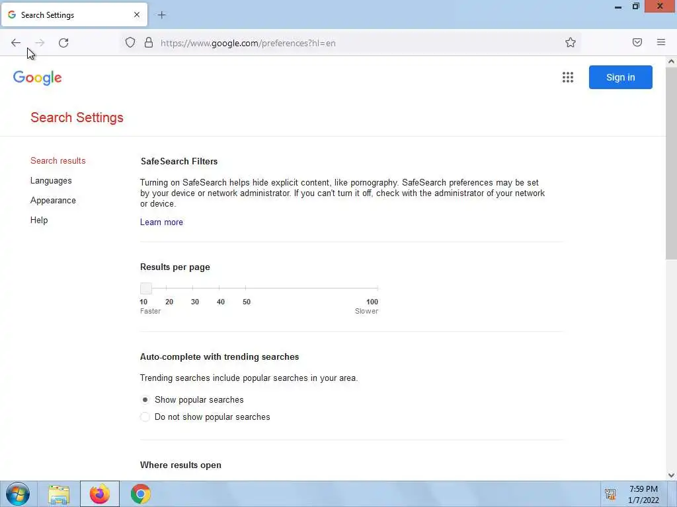Click the scrollbar down arrow
This screenshot has height=507, width=677.
[671, 475]
